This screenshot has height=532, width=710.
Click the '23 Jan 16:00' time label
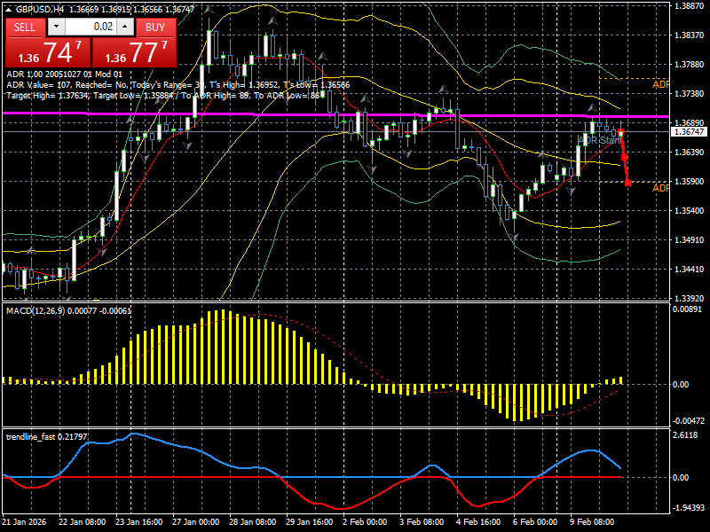[139, 522]
